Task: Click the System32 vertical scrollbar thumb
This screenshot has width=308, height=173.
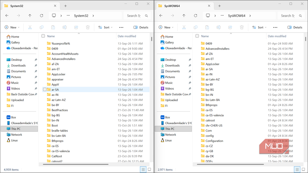Action: coord(152,39)
